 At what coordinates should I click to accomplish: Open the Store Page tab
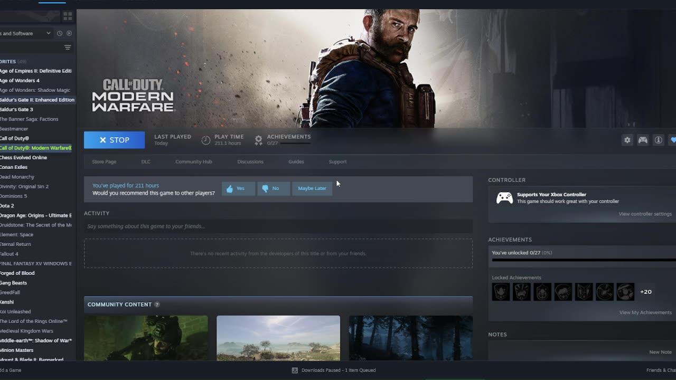[x=104, y=161]
